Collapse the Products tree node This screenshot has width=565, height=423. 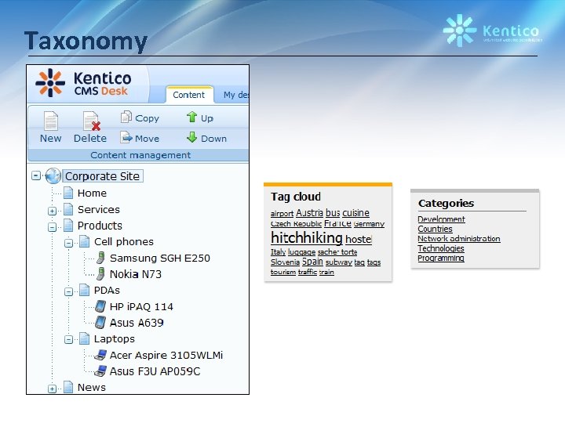[x=53, y=227]
